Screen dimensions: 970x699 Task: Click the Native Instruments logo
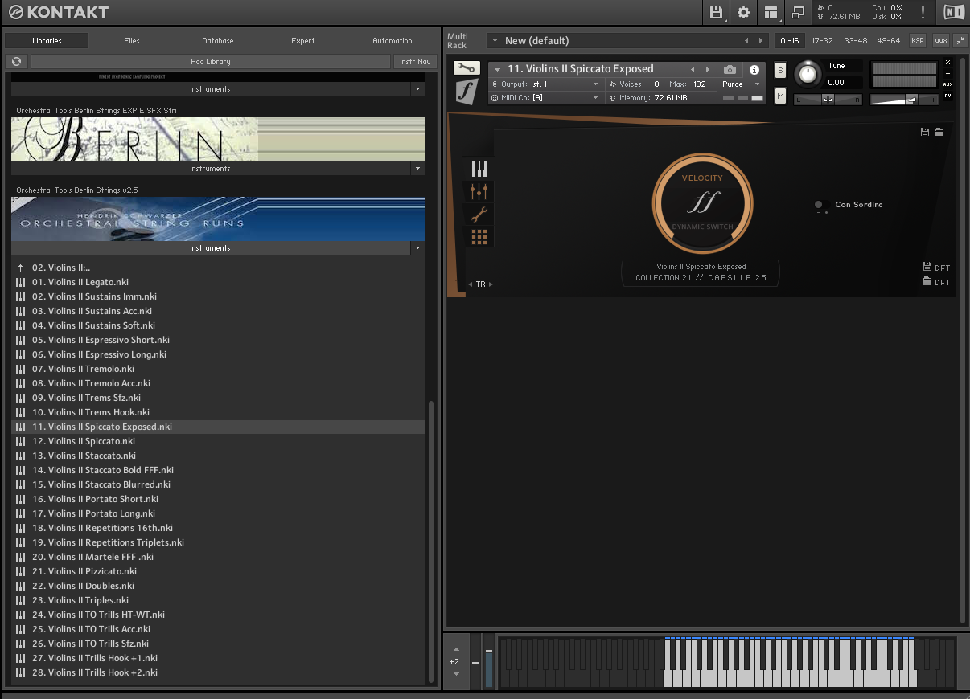click(954, 12)
